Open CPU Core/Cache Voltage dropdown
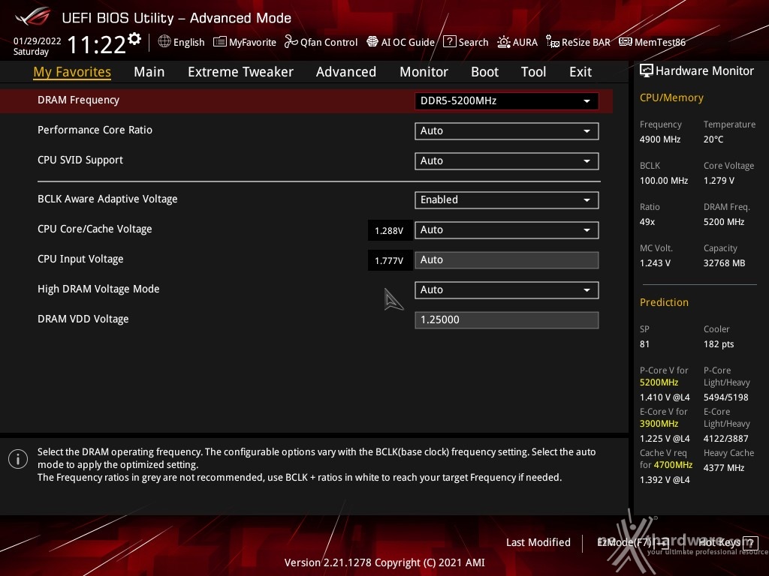 click(x=507, y=229)
